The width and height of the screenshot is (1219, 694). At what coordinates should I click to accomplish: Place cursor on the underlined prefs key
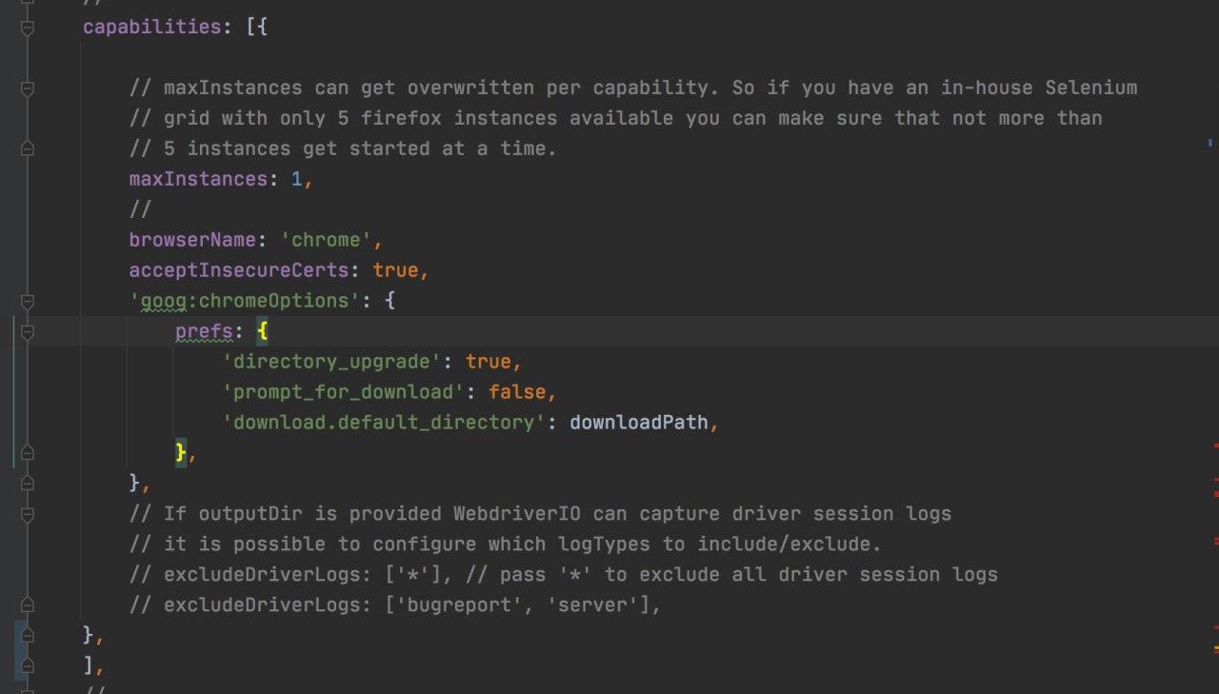point(203,331)
